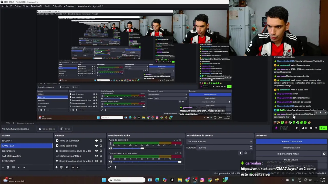Hide the alerta seguidores source
328x184 pixels.
tap(96, 146)
